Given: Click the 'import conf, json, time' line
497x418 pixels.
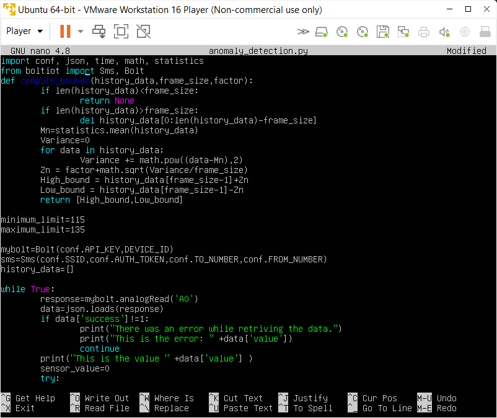Looking at the screenshot, I should pos(102,61).
